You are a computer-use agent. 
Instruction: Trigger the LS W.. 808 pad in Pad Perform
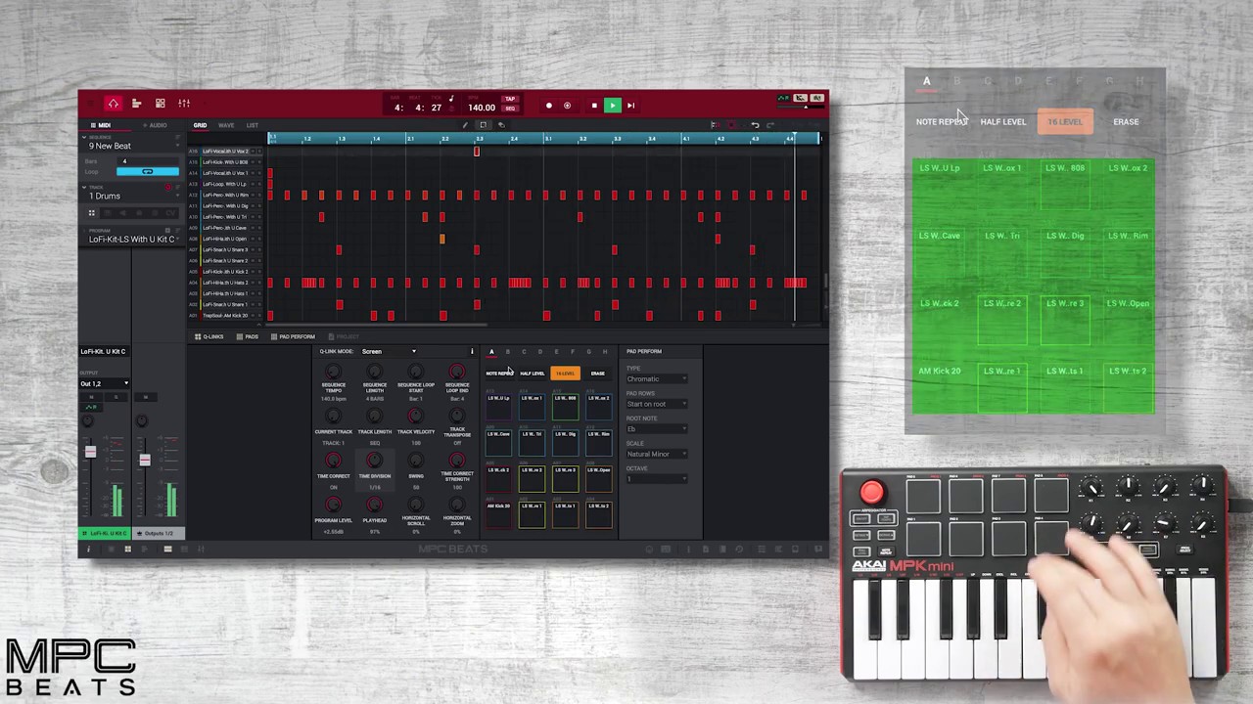[565, 407]
